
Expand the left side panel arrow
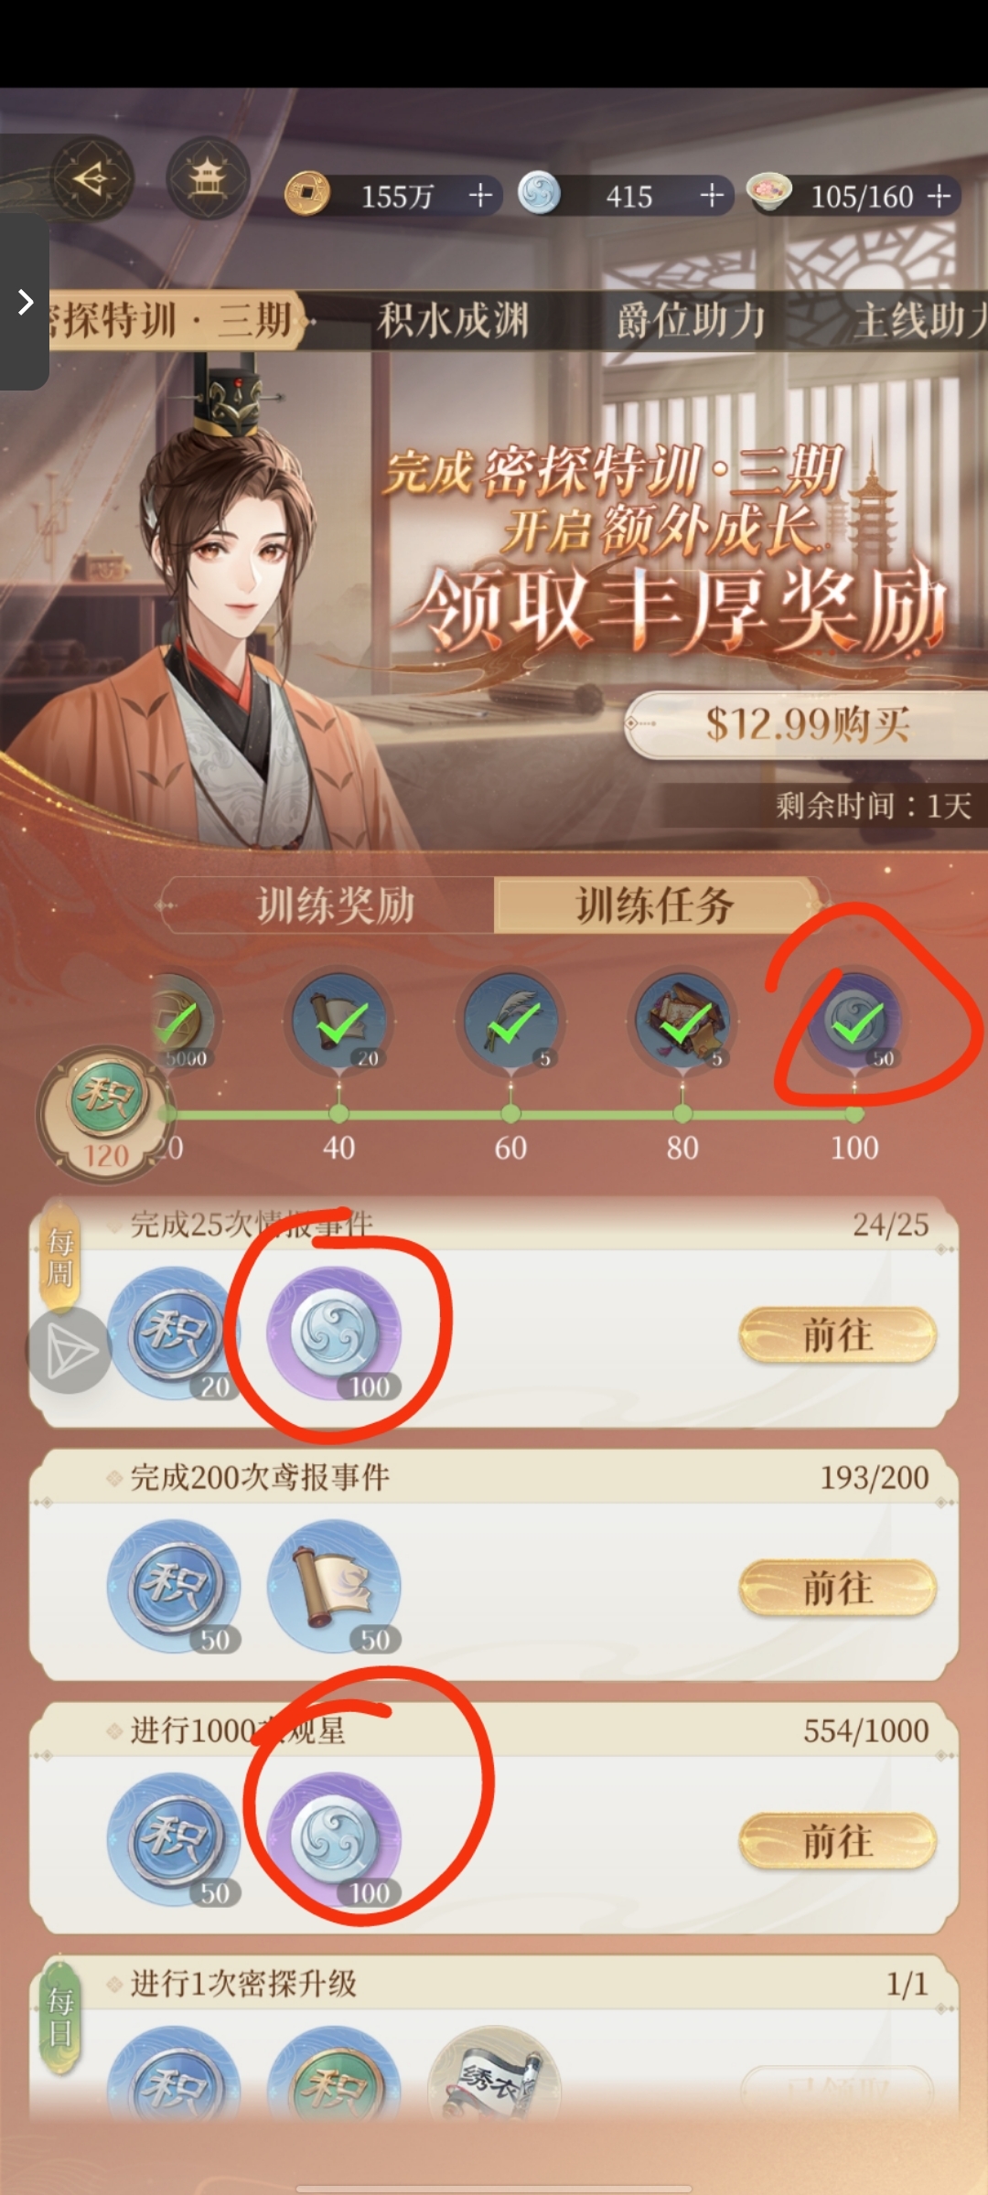pos(25,302)
